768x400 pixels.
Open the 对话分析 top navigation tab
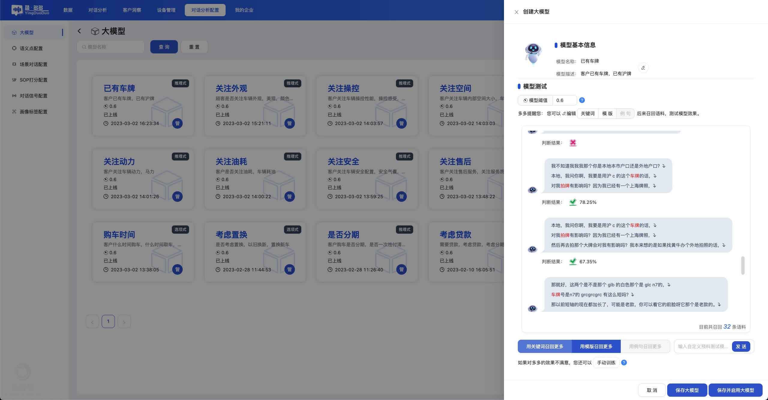pos(97,10)
